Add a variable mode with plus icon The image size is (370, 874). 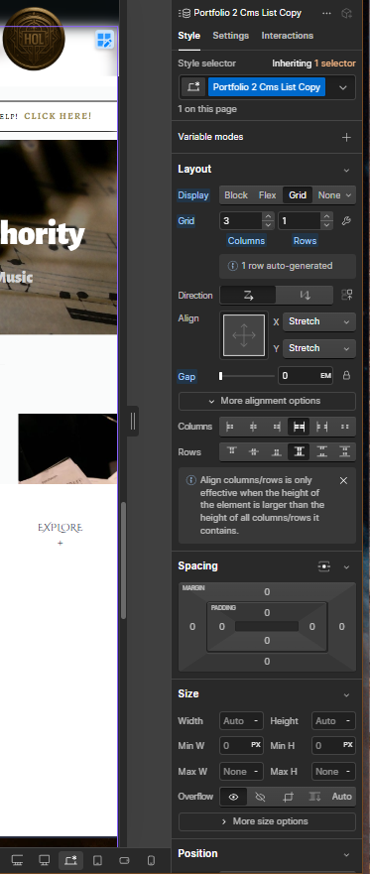(x=346, y=137)
